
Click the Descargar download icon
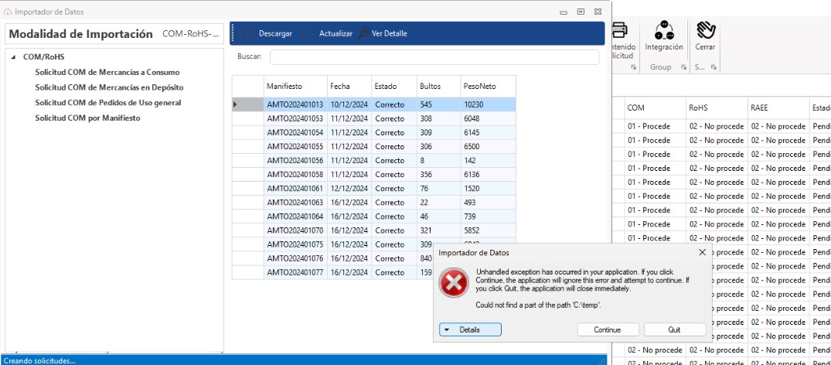[248, 33]
